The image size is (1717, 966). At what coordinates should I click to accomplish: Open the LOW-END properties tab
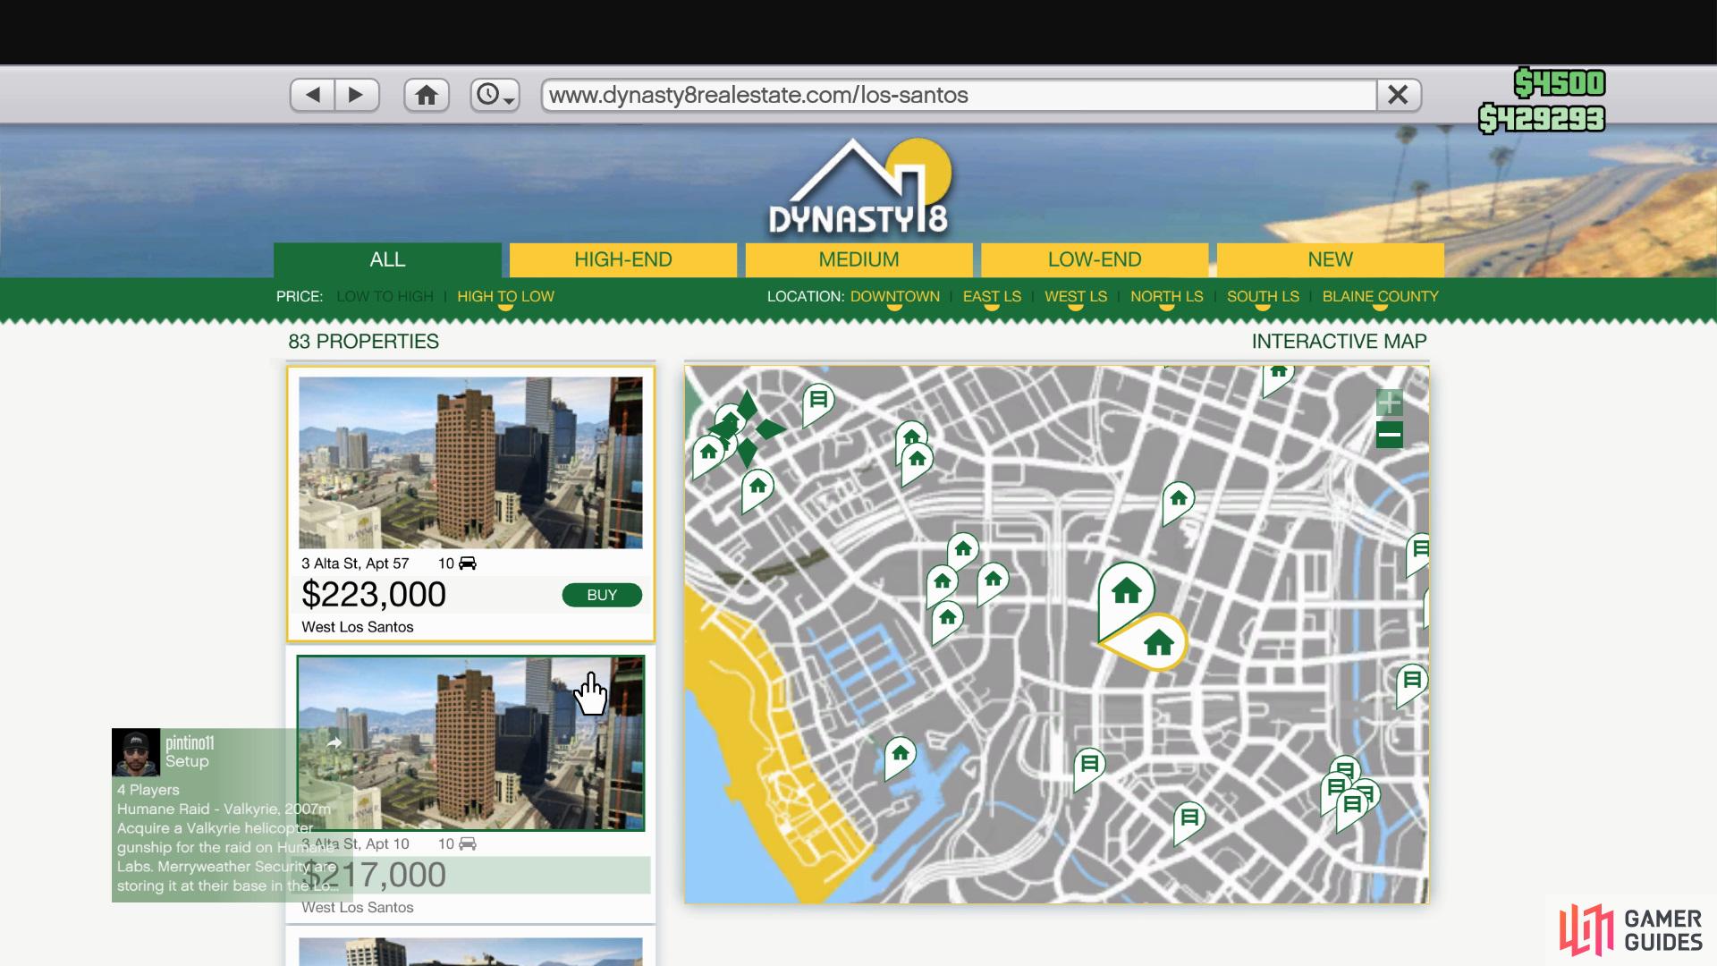coord(1095,259)
